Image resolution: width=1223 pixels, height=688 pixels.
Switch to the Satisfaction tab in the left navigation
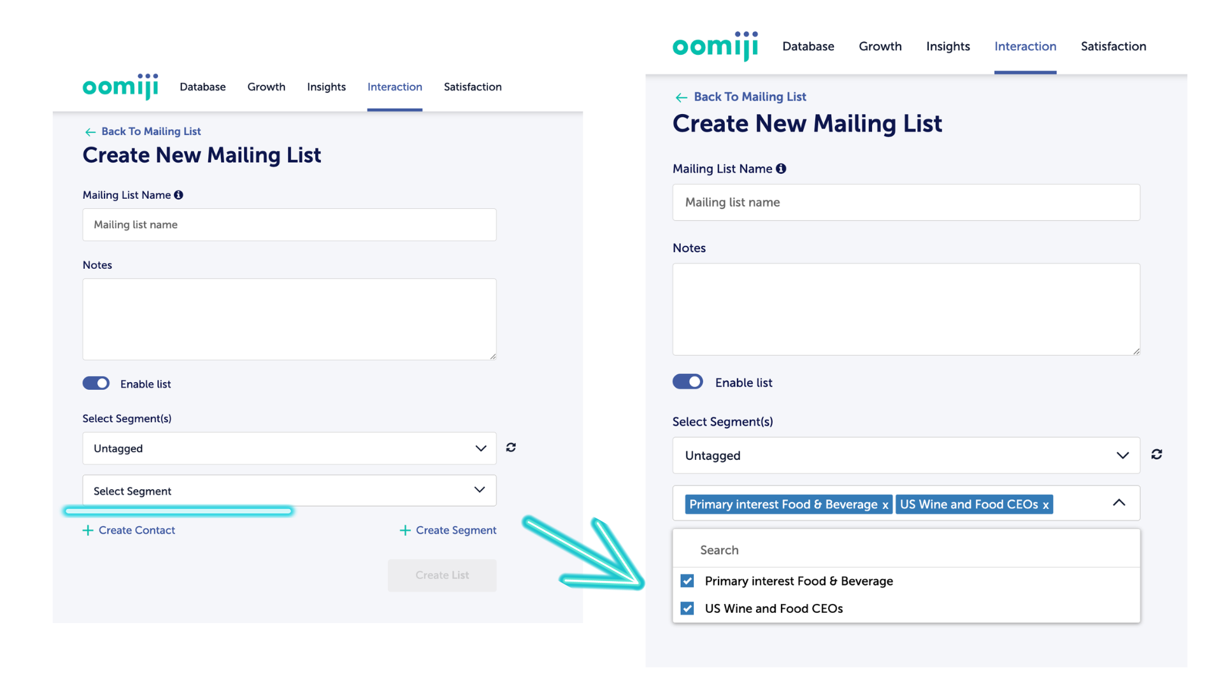pyautogui.click(x=473, y=87)
